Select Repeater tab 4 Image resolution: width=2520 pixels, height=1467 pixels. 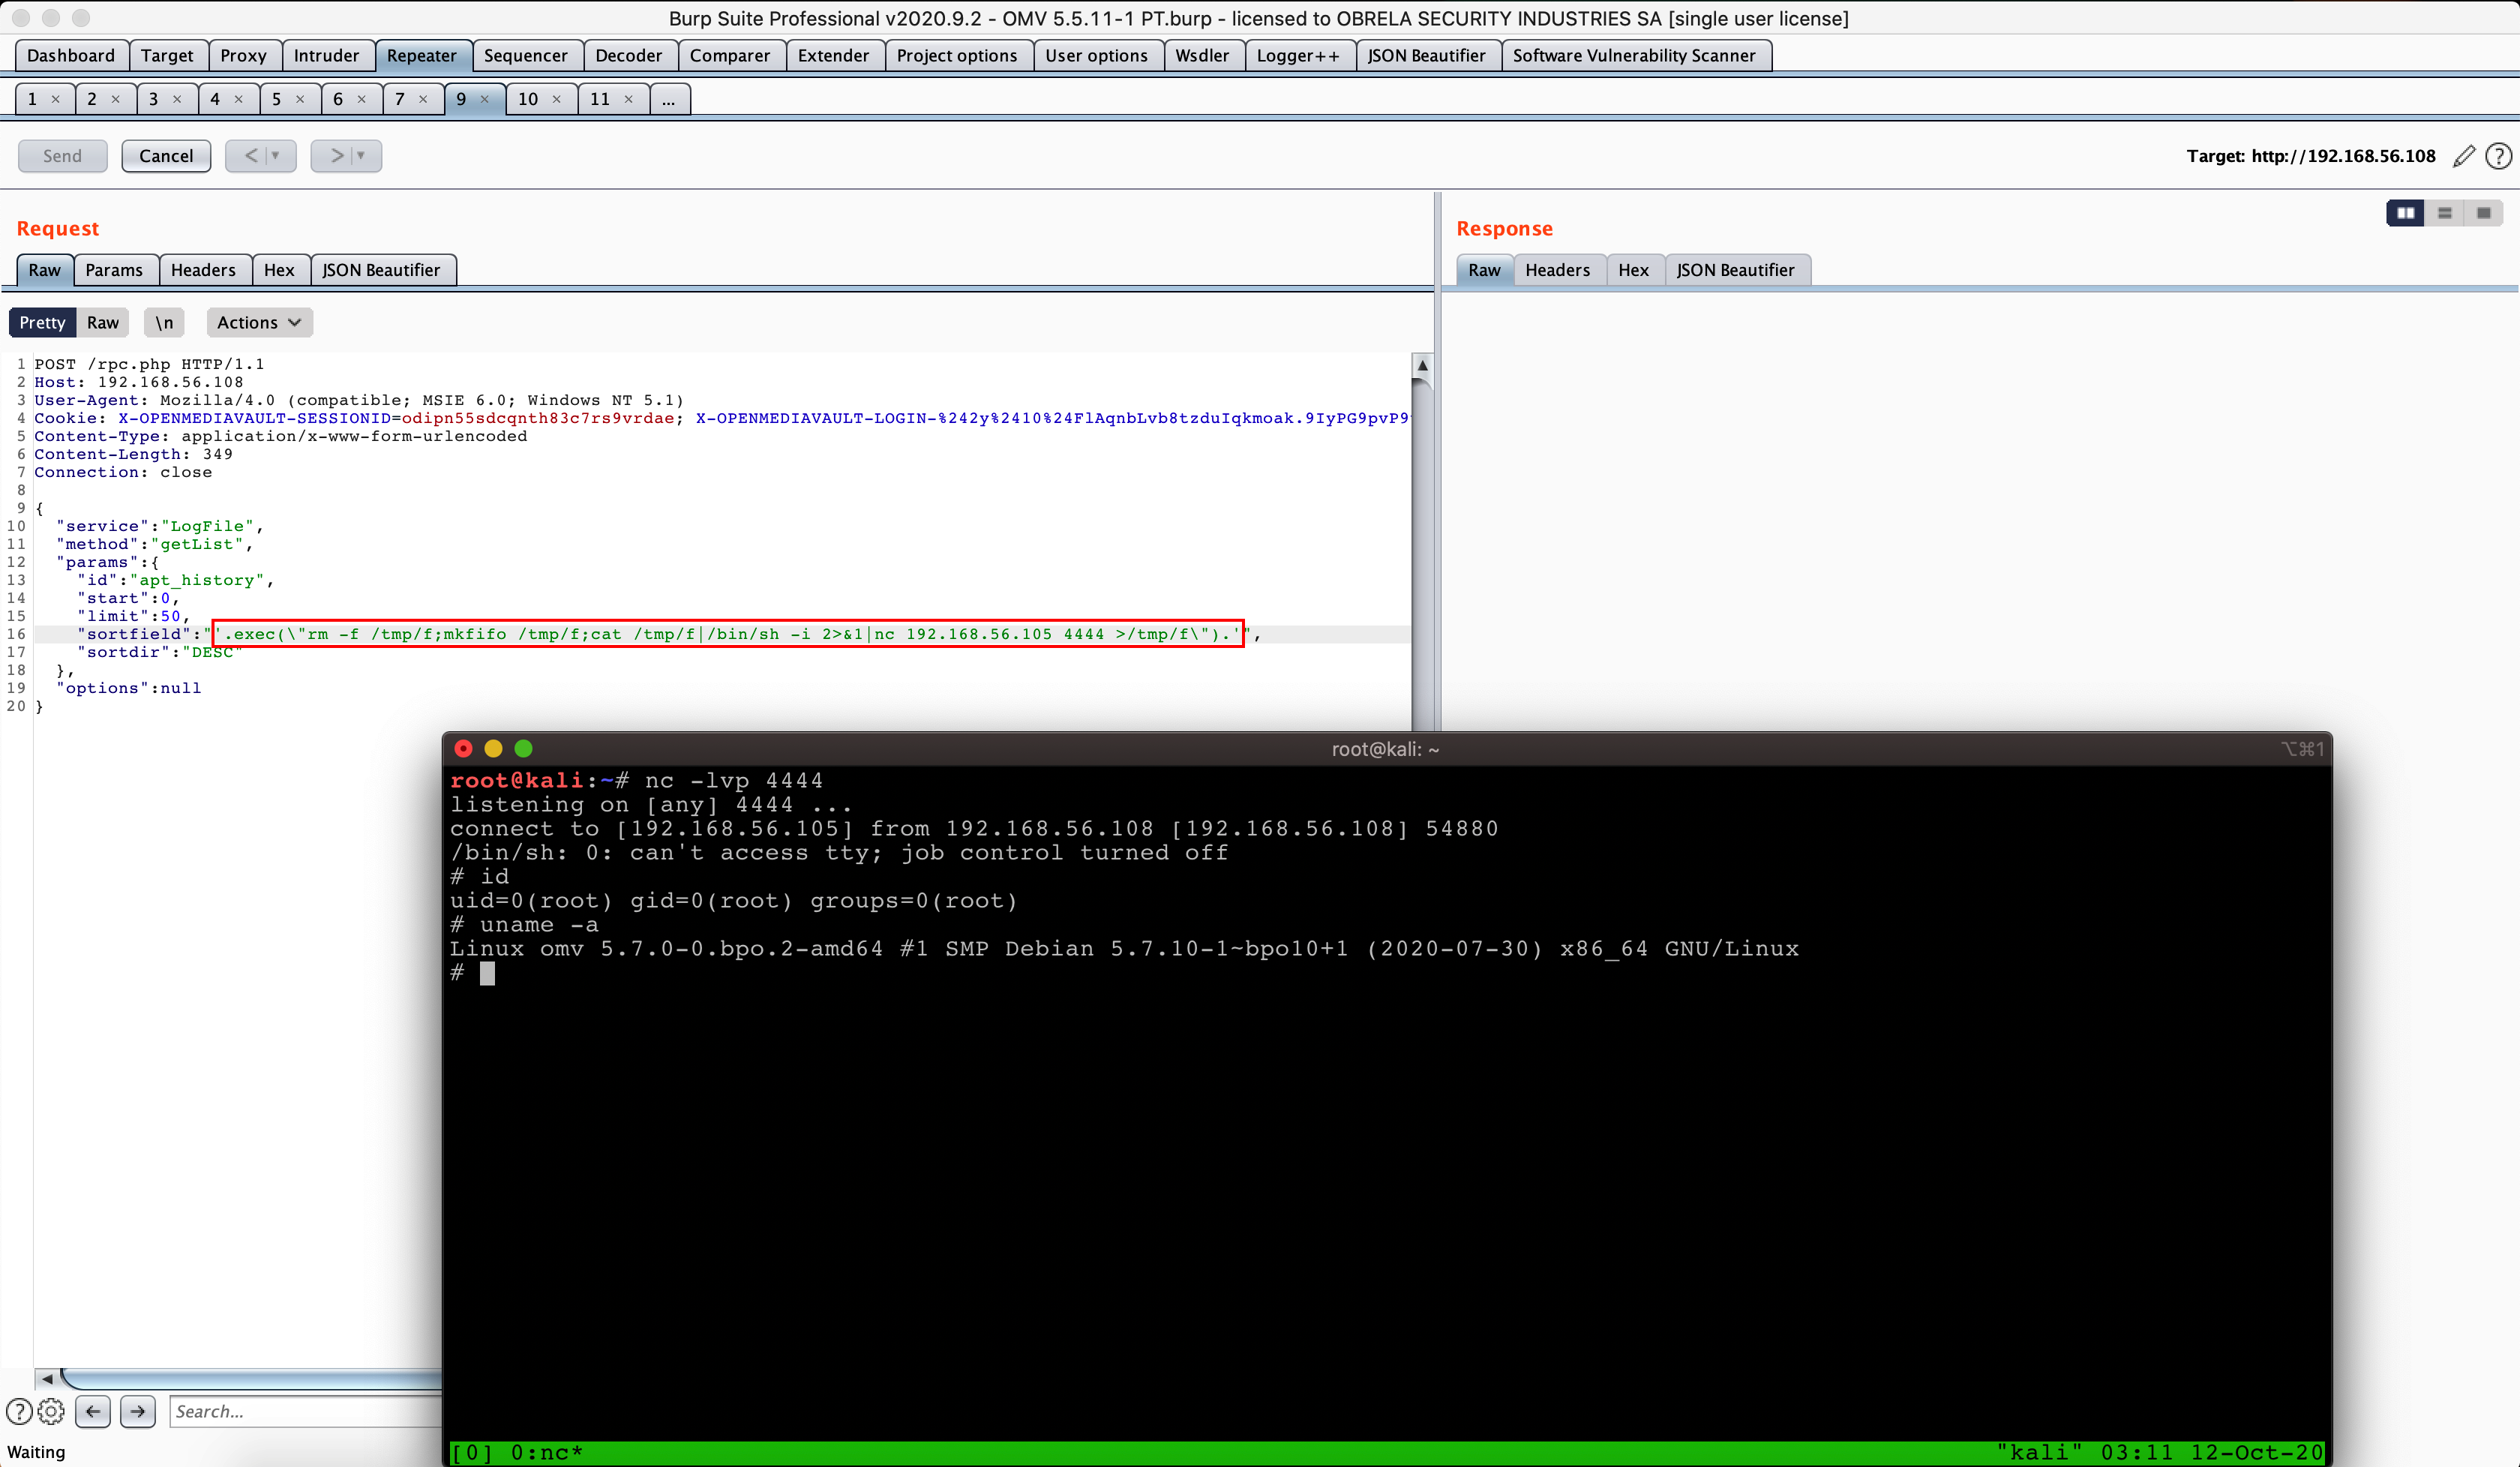(215, 99)
